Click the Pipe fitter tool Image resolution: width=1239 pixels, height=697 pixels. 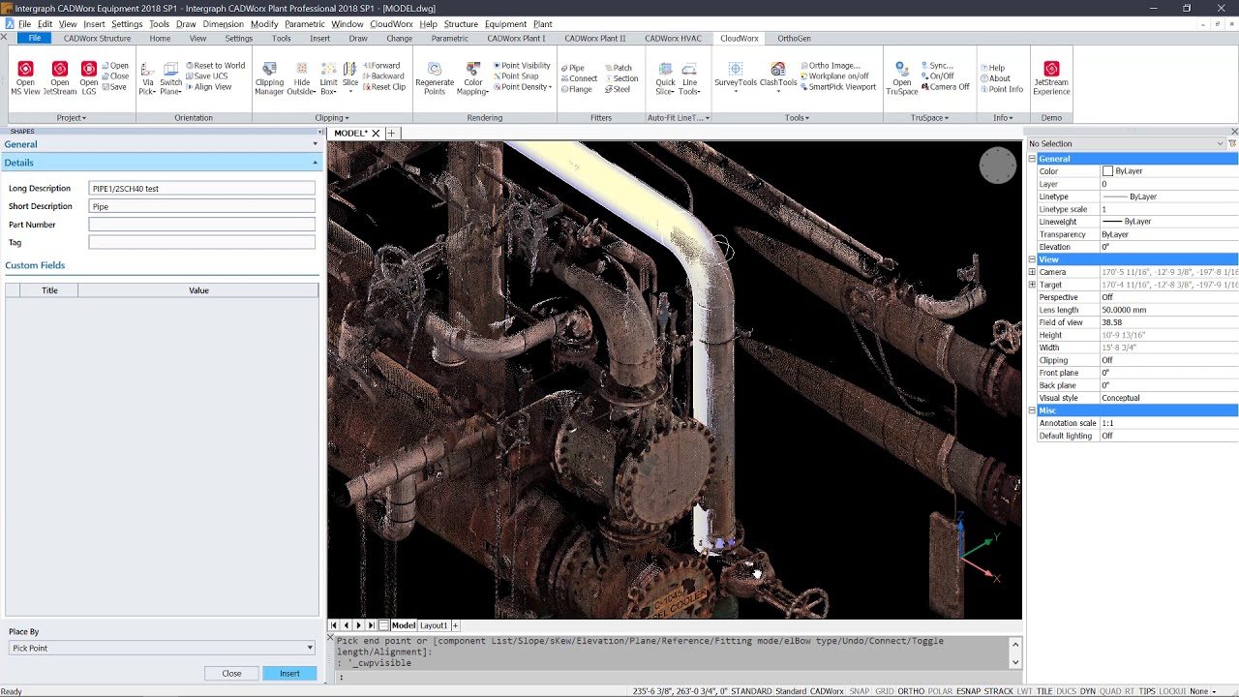[573, 68]
